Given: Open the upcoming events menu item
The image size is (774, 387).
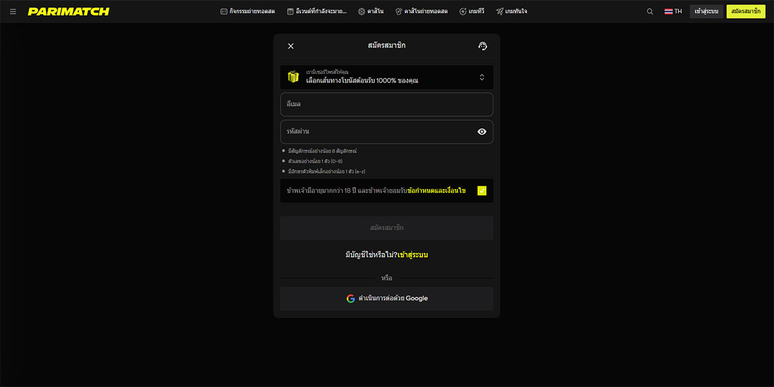Looking at the screenshot, I should 317,12.
